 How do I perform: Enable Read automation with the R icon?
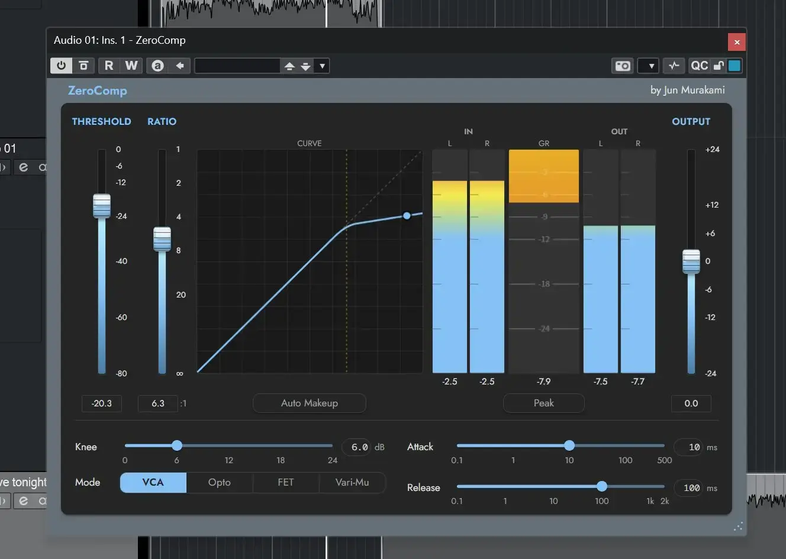pyautogui.click(x=109, y=66)
